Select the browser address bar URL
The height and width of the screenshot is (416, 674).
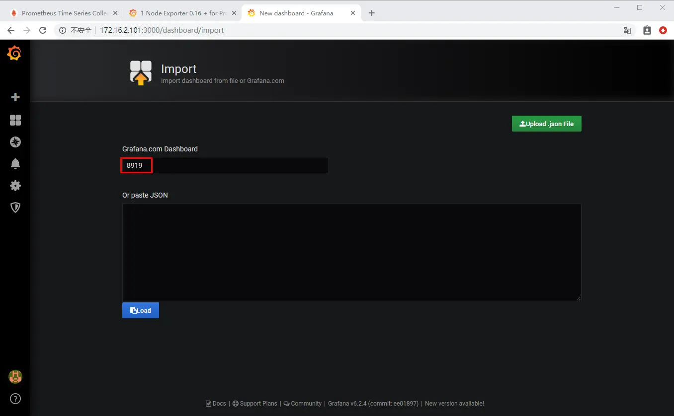tap(162, 30)
